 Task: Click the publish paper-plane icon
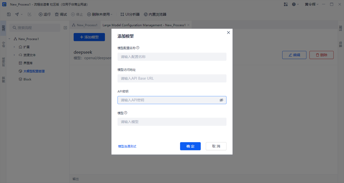tap(17, 14)
